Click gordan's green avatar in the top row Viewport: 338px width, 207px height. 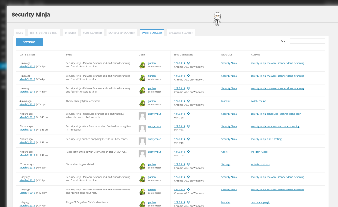click(142, 65)
